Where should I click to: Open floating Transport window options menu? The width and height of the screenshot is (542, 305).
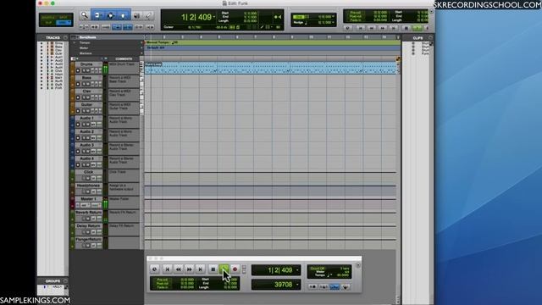(x=358, y=265)
